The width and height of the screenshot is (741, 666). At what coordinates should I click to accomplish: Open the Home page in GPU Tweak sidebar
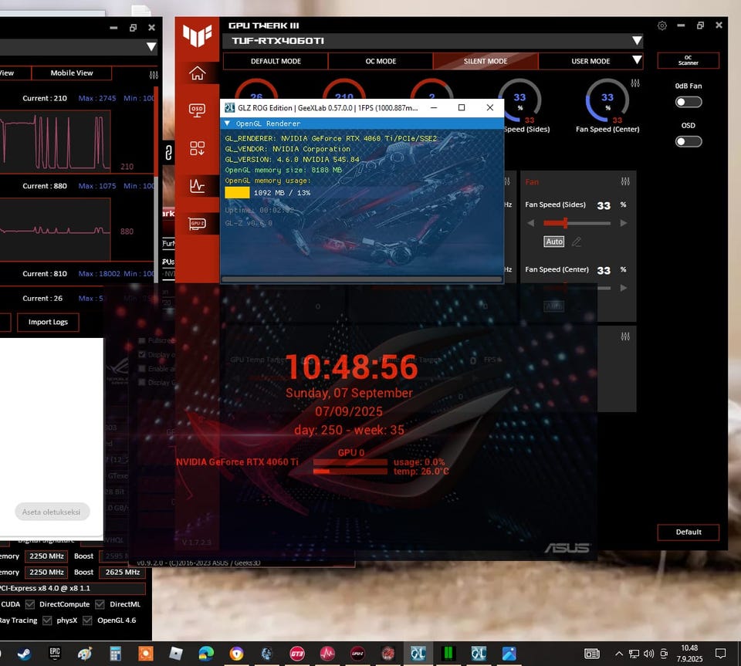[197, 73]
